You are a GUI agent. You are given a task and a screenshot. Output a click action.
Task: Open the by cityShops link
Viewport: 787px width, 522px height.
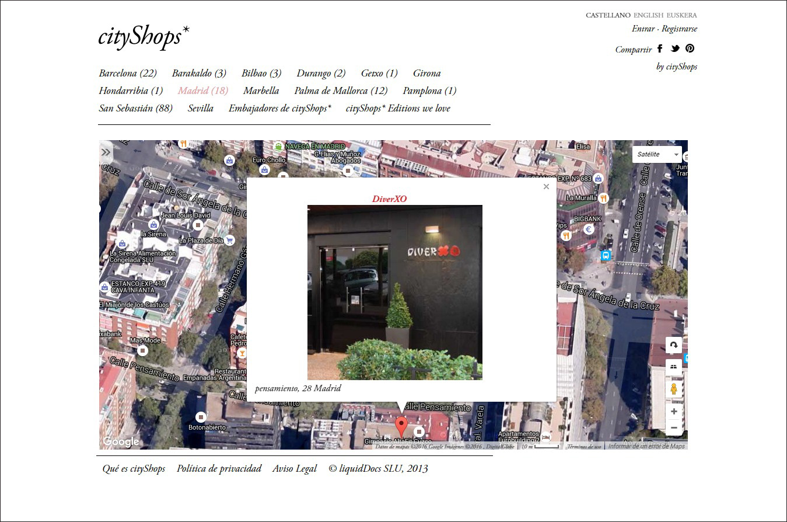[x=677, y=67]
